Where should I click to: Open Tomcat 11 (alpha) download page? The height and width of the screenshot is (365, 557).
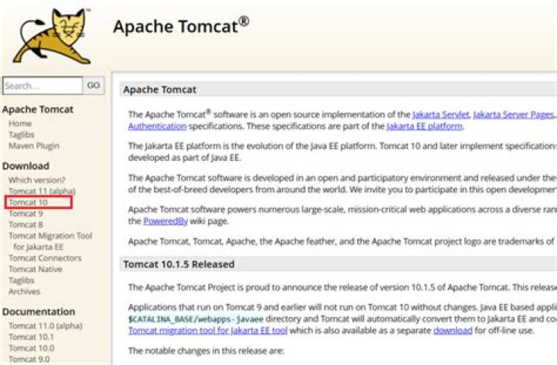[x=43, y=191]
